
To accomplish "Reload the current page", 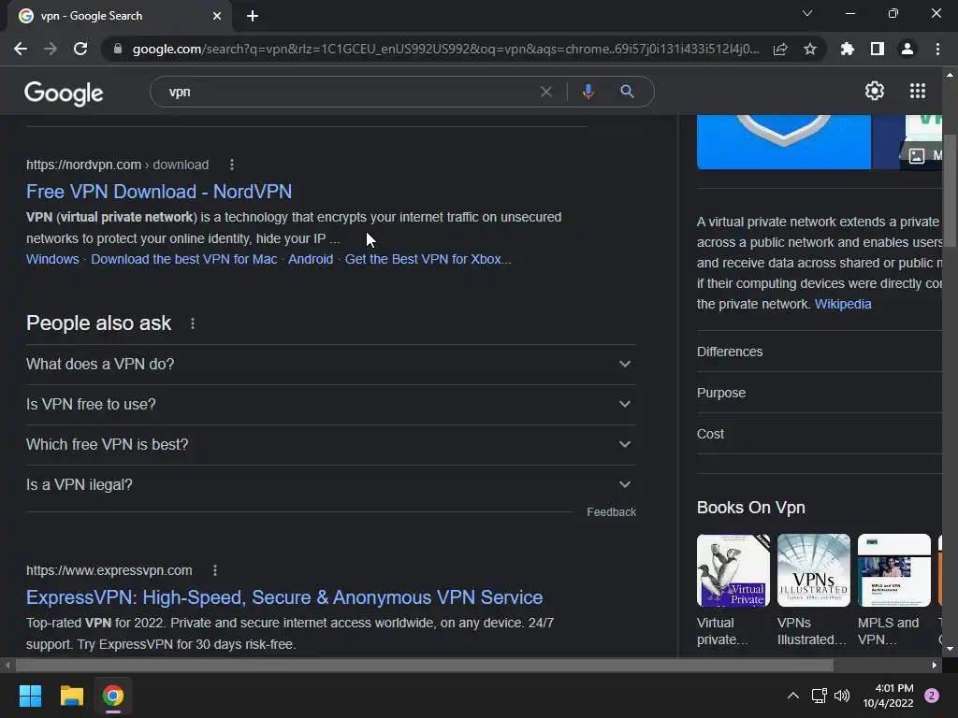I will (80, 49).
